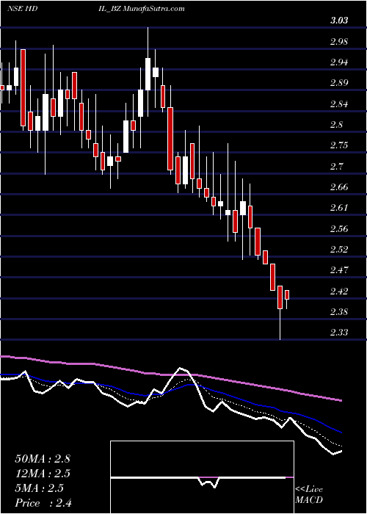Click the 2.52 price axis label
The image size is (367, 514).
[x=339, y=250]
